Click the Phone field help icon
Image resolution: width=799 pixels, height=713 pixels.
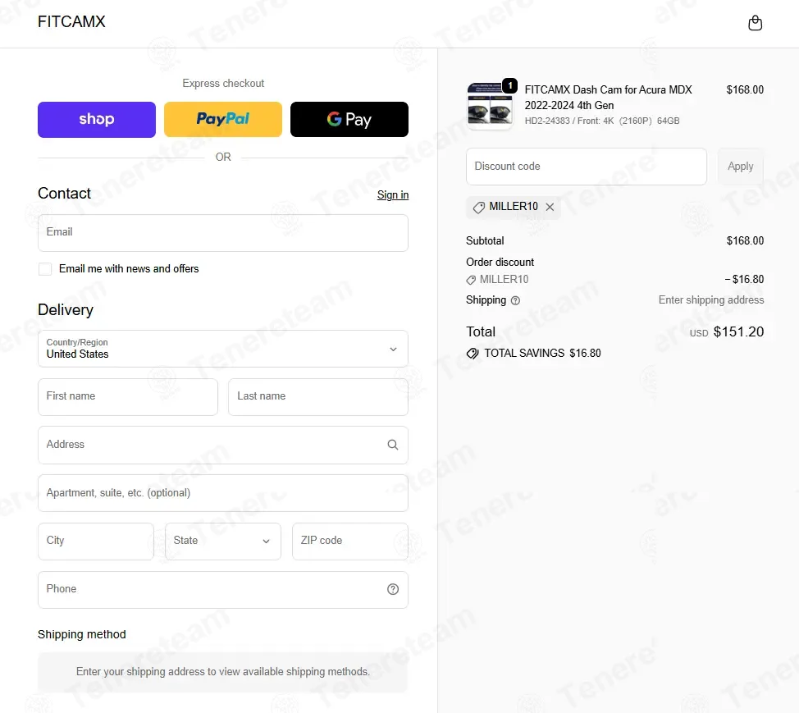click(392, 589)
